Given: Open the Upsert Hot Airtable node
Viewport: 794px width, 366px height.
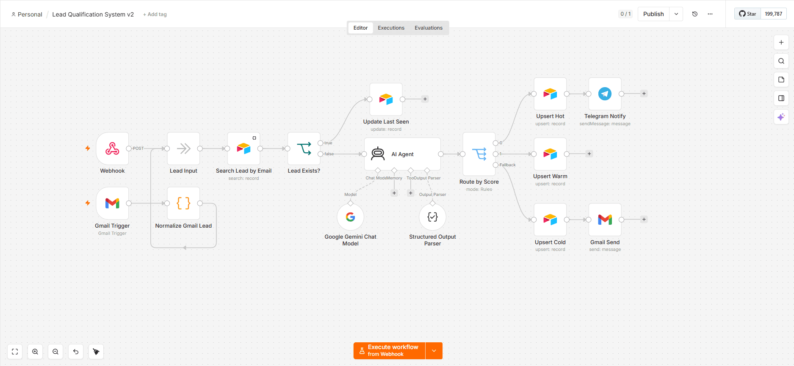Looking at the screenshot, I should click(x=550, y=94).
